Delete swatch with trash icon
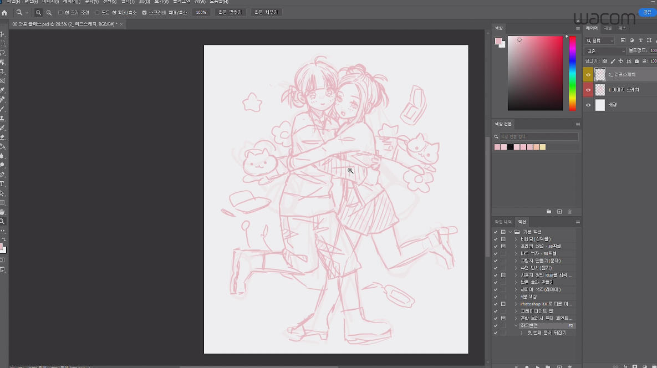 (x=569, y=212)
